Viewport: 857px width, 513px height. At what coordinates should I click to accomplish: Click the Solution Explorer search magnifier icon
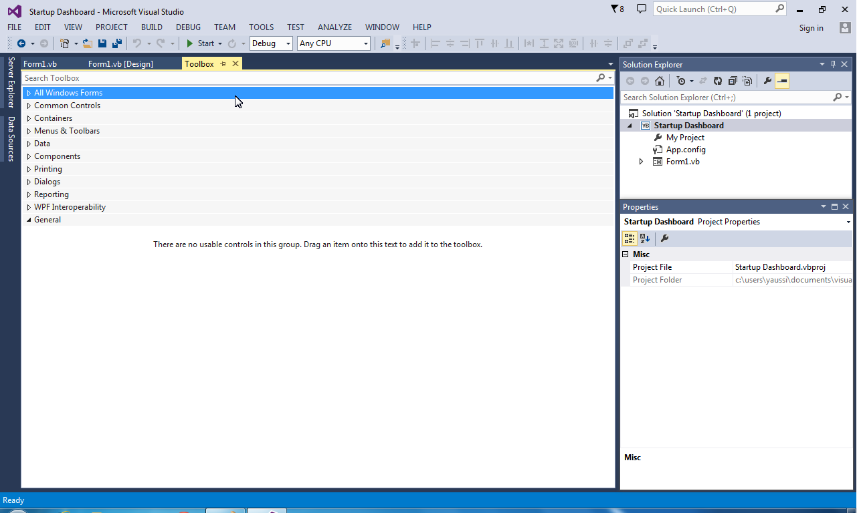[837, 98]
